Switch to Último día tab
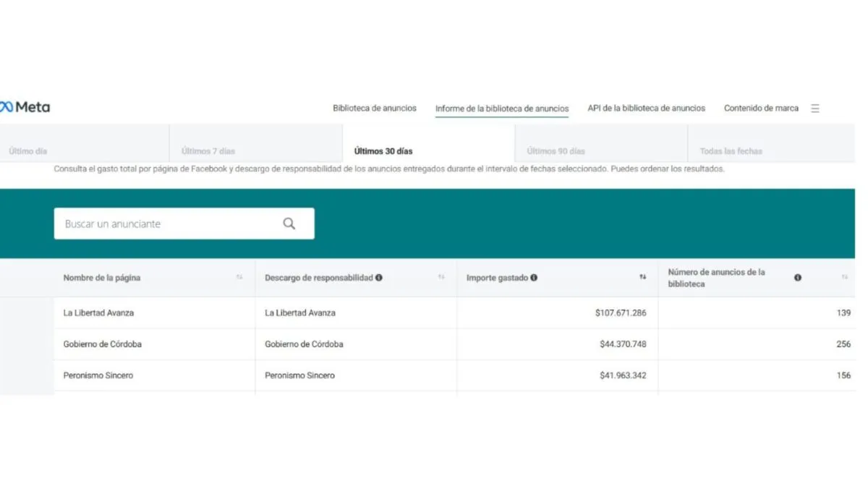 pos(28,151)
